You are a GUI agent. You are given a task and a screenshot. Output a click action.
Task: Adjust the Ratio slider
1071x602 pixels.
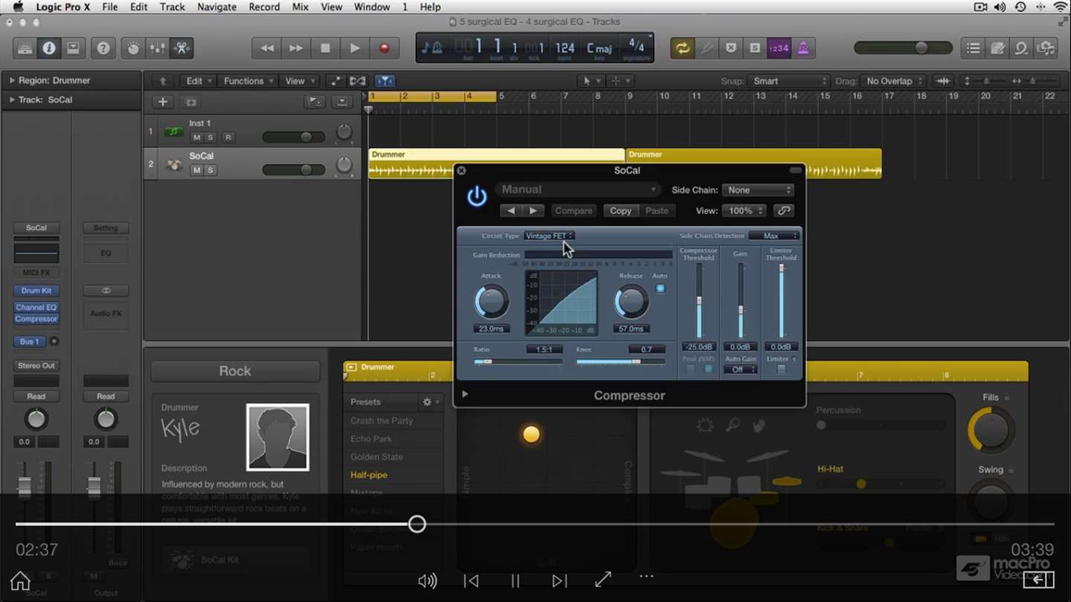point(518,362)
